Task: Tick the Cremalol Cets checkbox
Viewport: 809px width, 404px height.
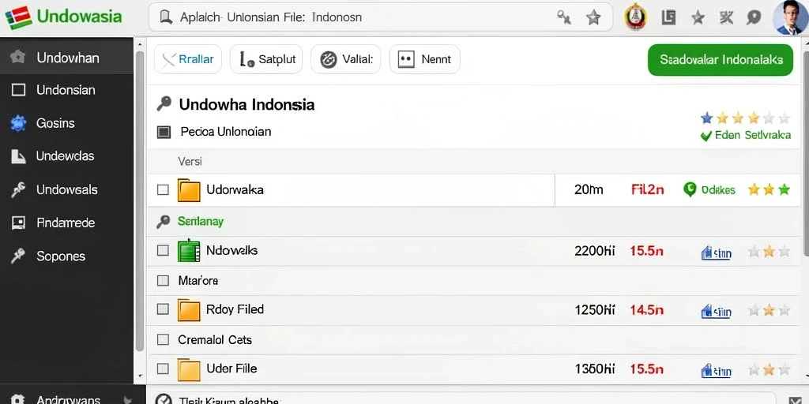Action: 163,339
